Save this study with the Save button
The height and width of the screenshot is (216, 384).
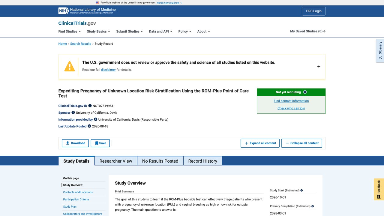point(100,143)
